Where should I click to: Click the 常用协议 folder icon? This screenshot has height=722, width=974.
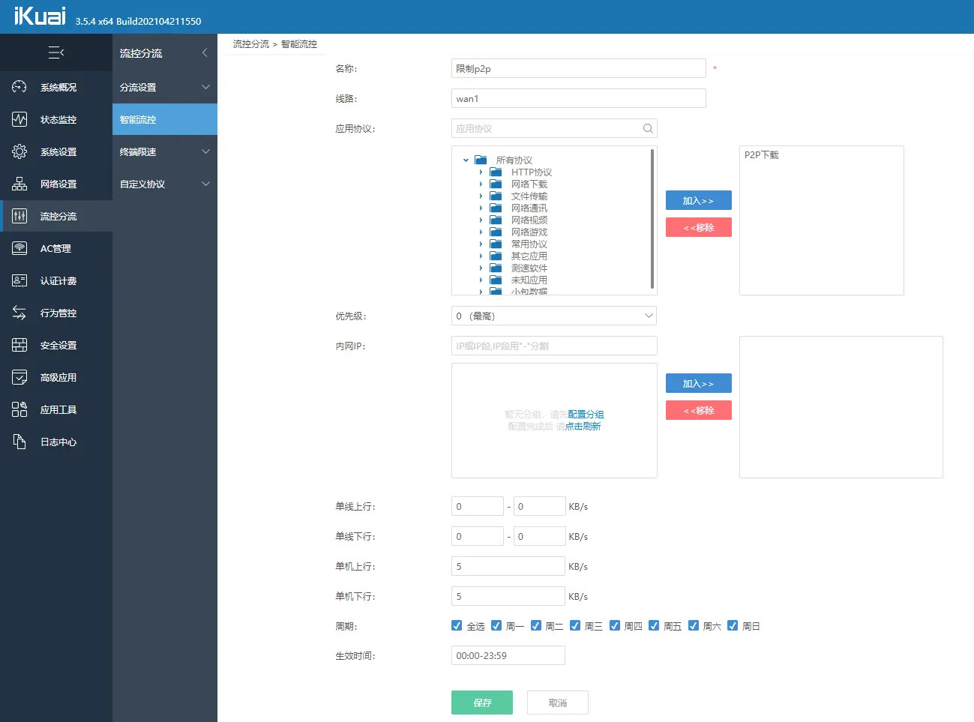point(496,244)
